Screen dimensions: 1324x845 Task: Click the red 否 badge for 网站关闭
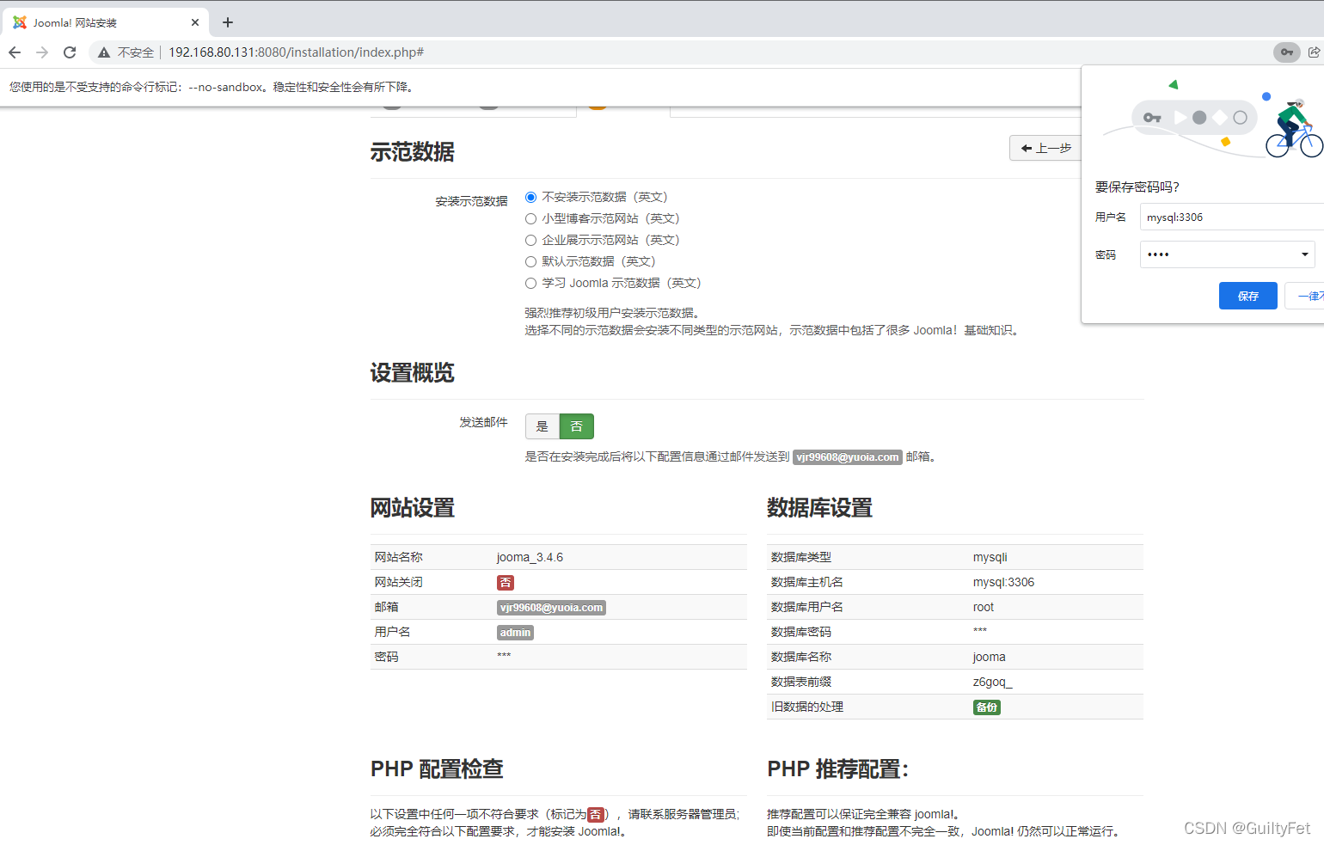[506, 583]
